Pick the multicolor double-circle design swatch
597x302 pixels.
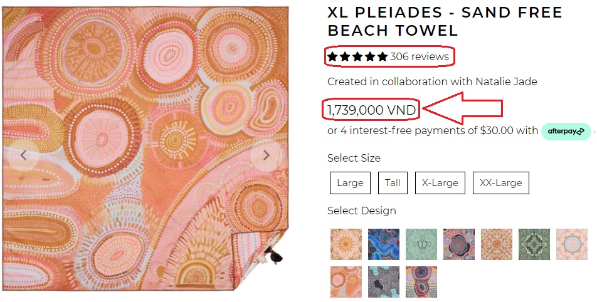(421, 282)
